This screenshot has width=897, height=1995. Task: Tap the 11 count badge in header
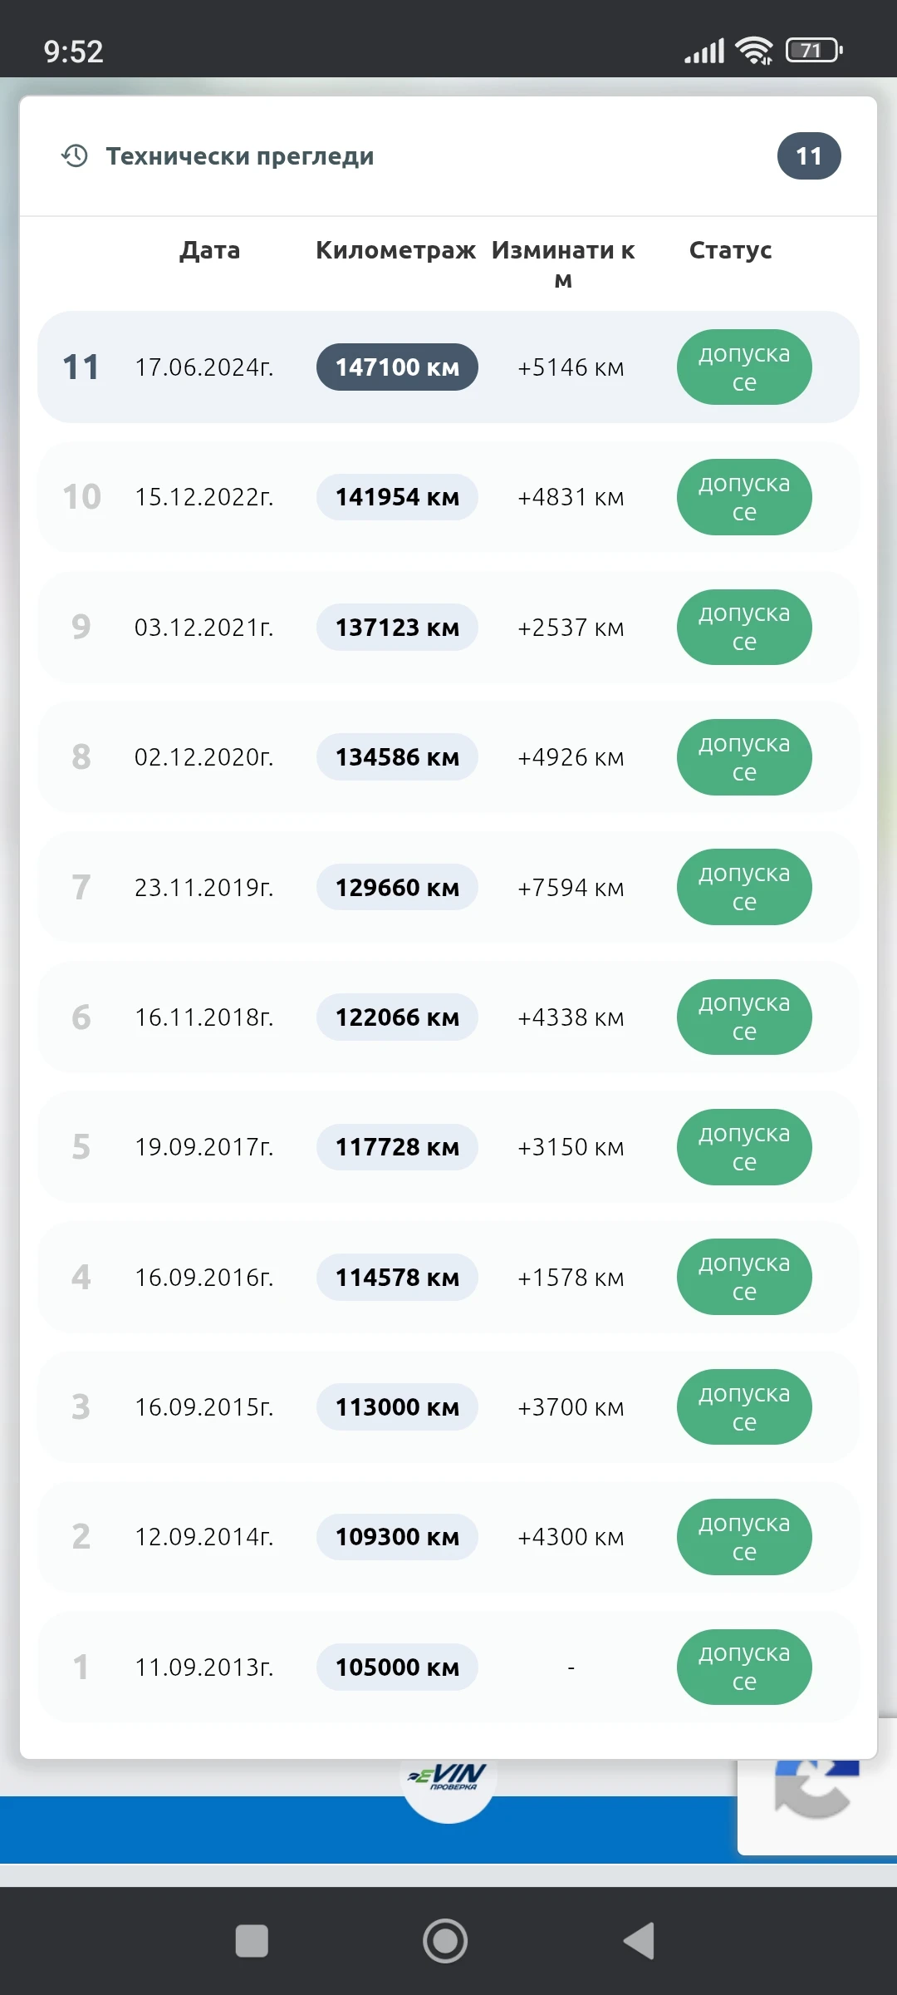(x=808, y=155)
